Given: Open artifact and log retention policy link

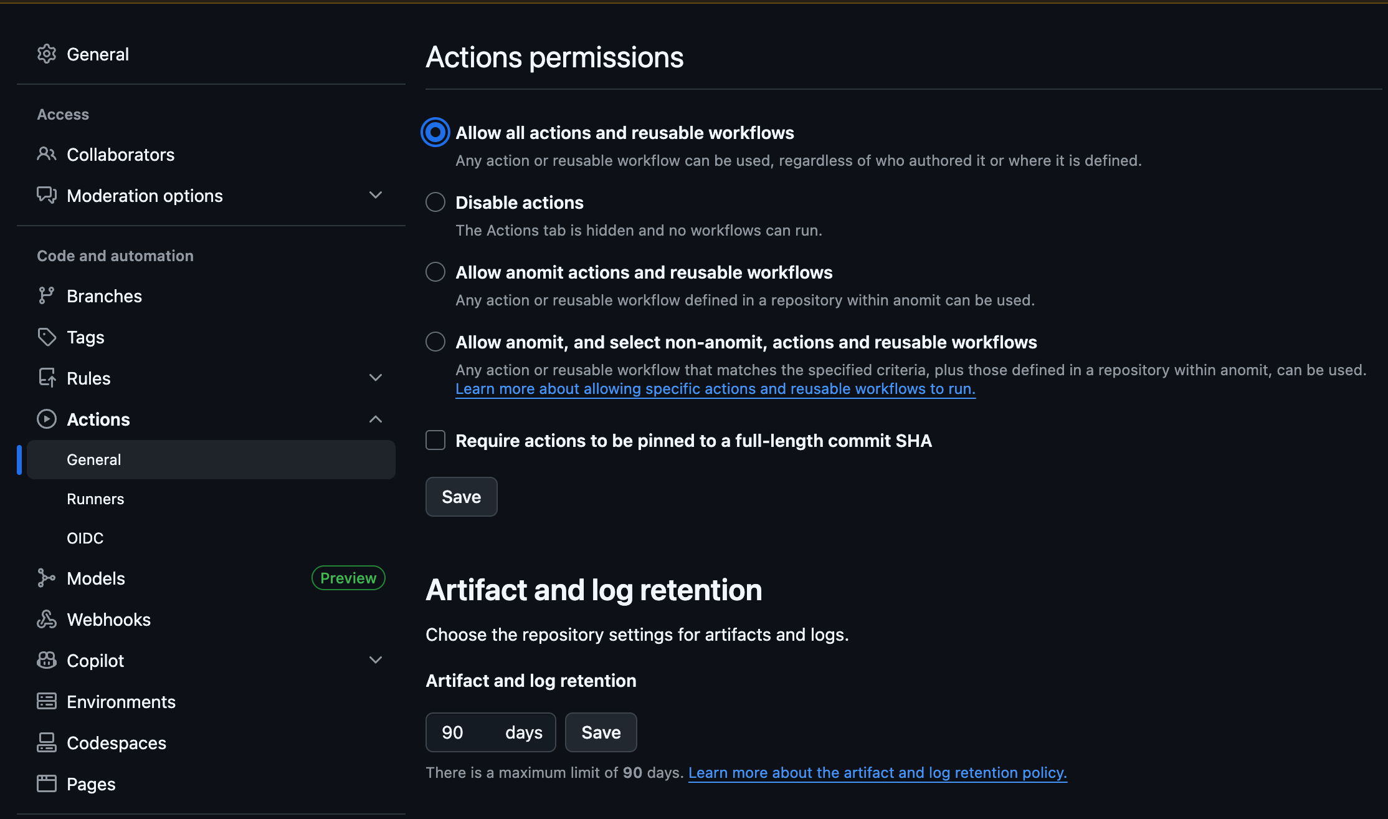Looking at the screenshot, I should tap(877, 773).
